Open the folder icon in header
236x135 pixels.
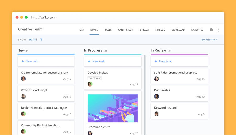212,30
